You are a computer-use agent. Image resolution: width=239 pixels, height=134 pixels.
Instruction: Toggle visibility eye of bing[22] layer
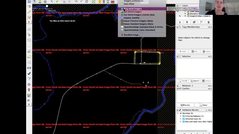click(x=185, y=16)
